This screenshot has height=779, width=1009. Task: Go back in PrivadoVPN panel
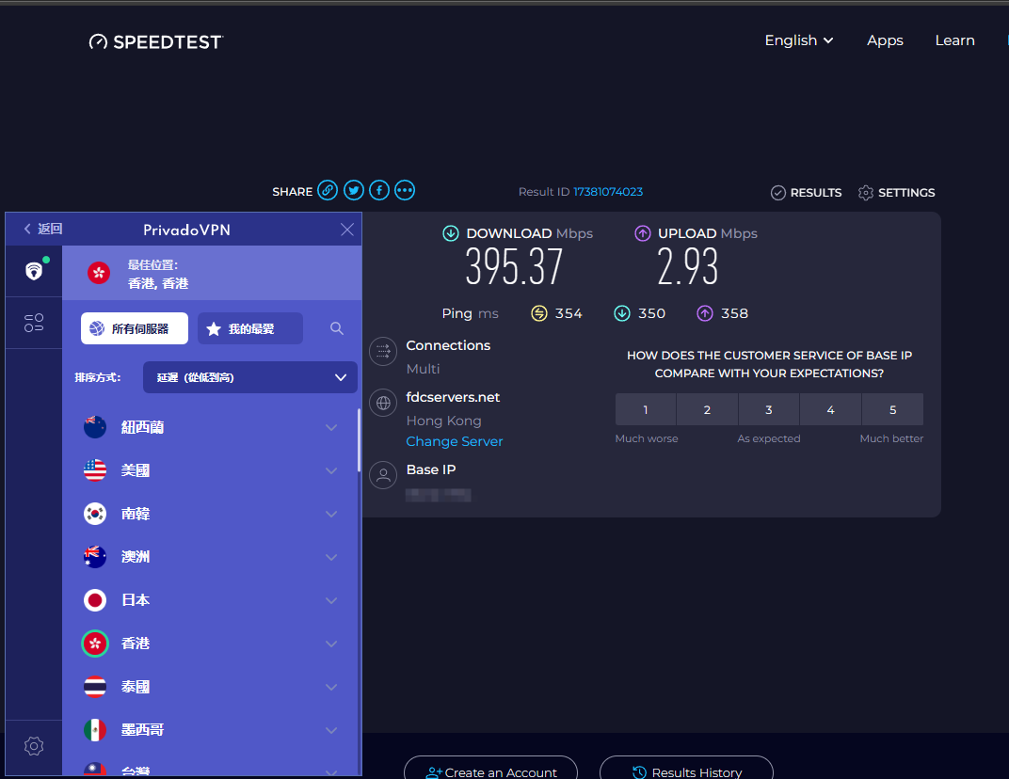42,229
